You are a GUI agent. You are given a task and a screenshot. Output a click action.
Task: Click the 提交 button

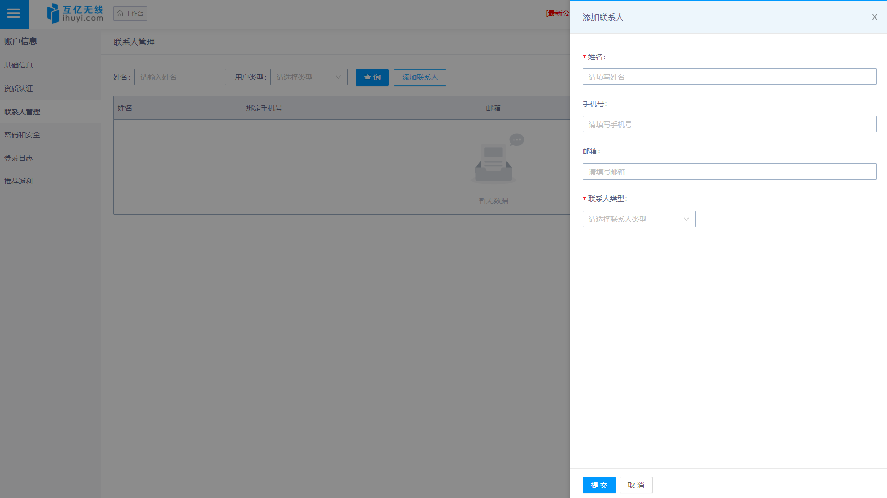pos(599,485)
